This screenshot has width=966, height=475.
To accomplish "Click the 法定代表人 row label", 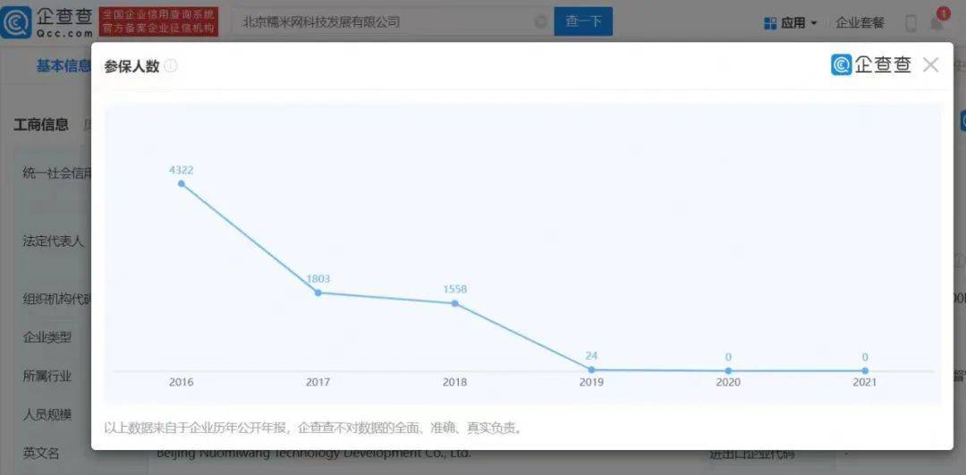I will coord(53,241).
